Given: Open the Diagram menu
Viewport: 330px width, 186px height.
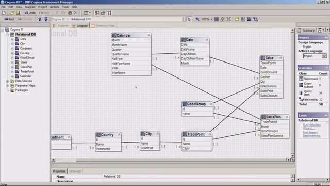Looking at the screenshot, I should pyautogui.click(x=30, y=7).
